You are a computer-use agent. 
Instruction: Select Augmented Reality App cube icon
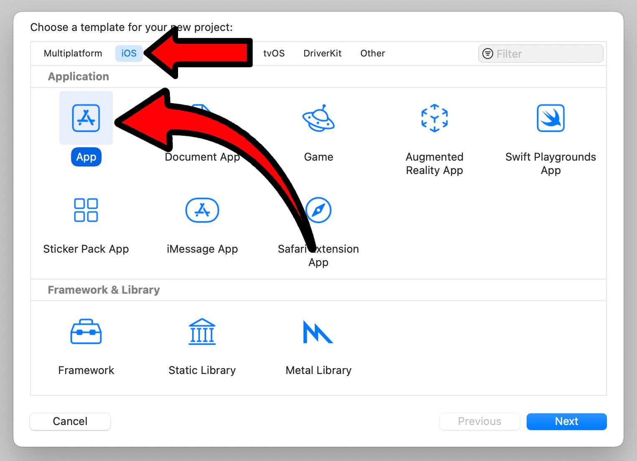435,118
